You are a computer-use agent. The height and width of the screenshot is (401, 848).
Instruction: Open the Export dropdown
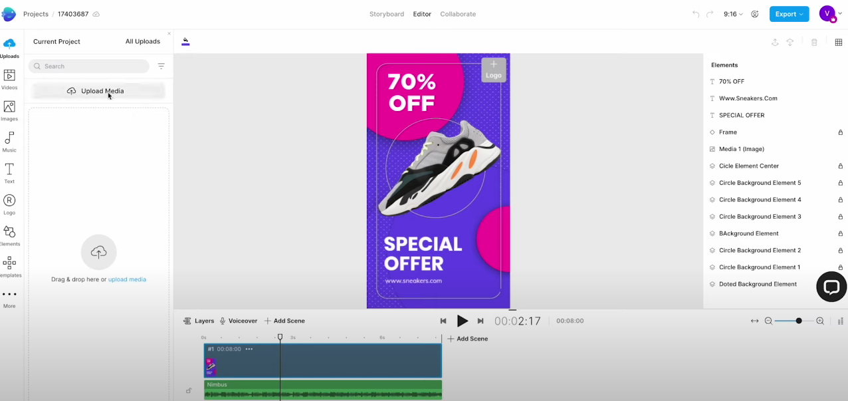coord(789,14)
